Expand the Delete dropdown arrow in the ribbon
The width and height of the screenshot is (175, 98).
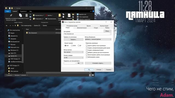[x=52, y=15]
